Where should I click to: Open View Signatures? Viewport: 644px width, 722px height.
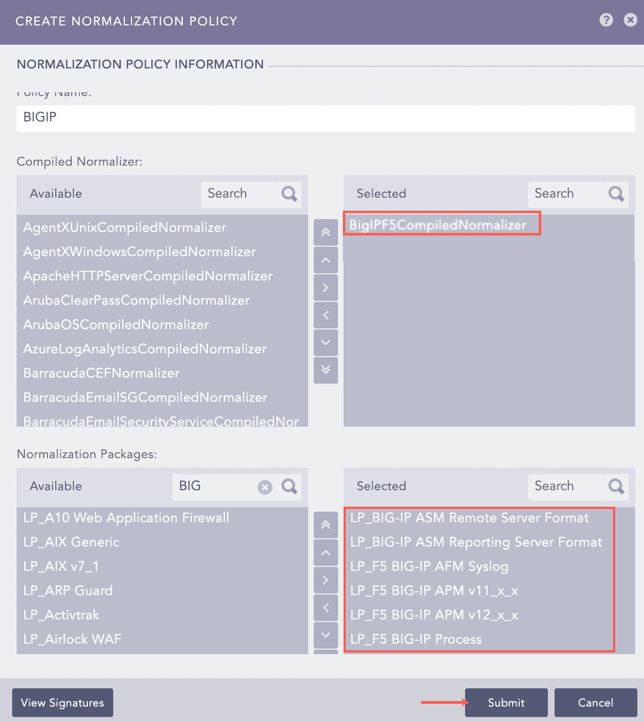pos(62,703)
